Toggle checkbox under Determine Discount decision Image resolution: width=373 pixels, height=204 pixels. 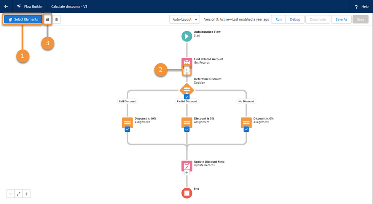pos(187,97)
